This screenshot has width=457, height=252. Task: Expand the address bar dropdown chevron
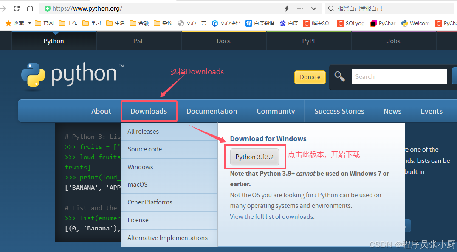314,8
